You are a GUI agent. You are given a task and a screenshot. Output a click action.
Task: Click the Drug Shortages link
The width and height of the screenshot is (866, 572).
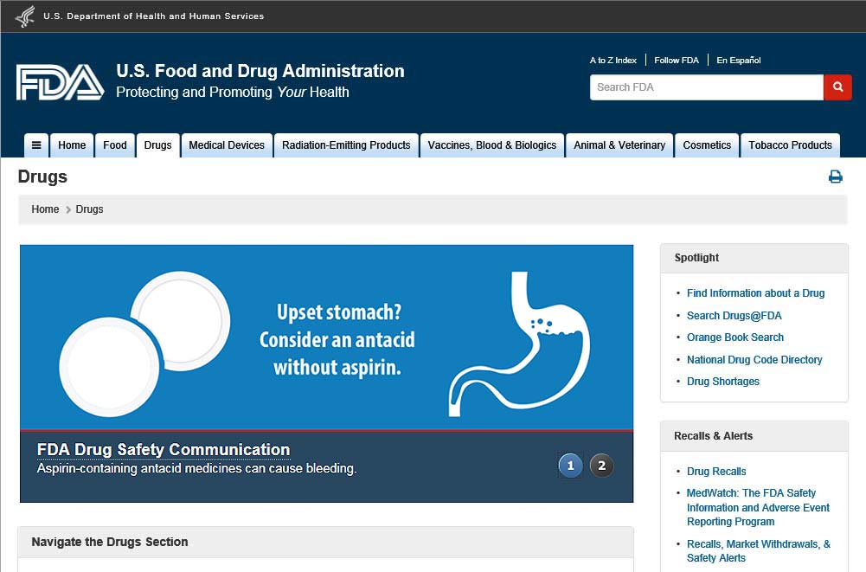[722, 382]
